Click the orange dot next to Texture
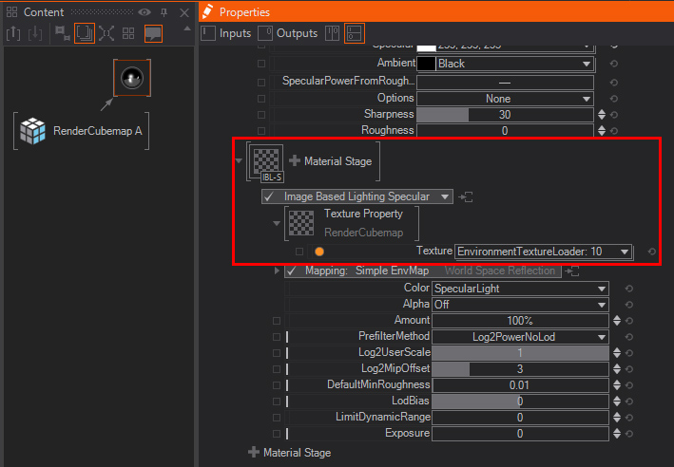 tap(319, 252)
